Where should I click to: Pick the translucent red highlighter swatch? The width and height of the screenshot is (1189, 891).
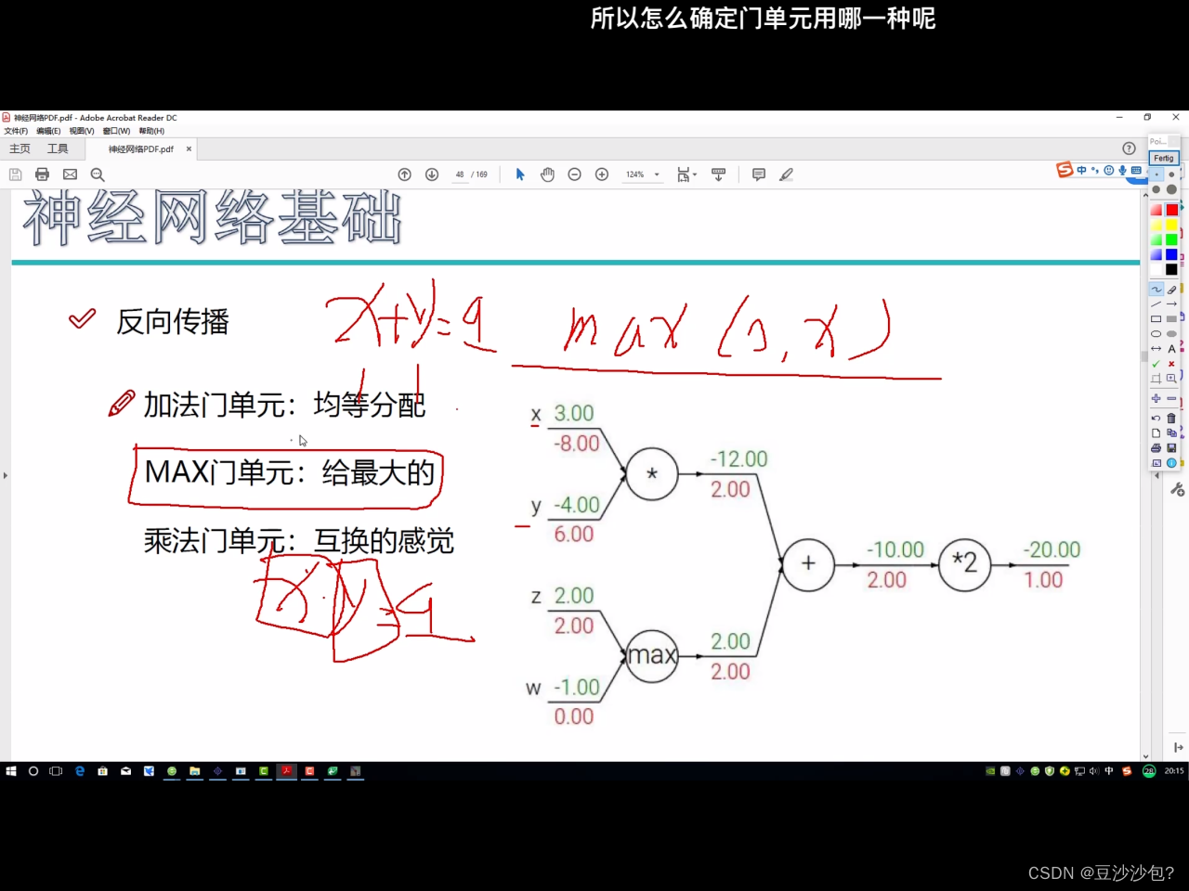tap(1156, 210)
